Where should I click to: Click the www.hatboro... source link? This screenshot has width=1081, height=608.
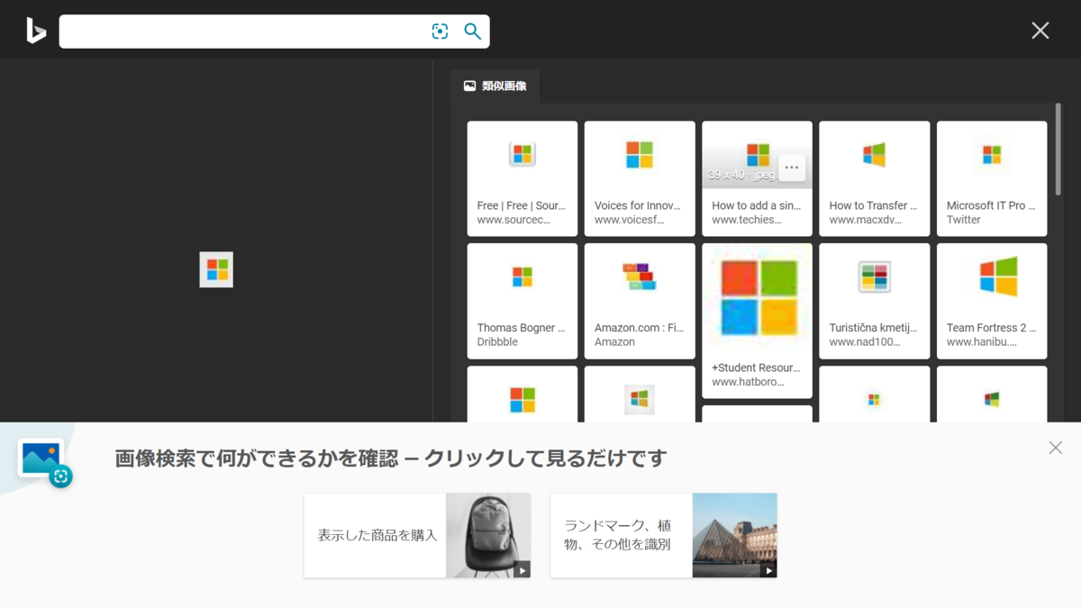coord(748,382)
